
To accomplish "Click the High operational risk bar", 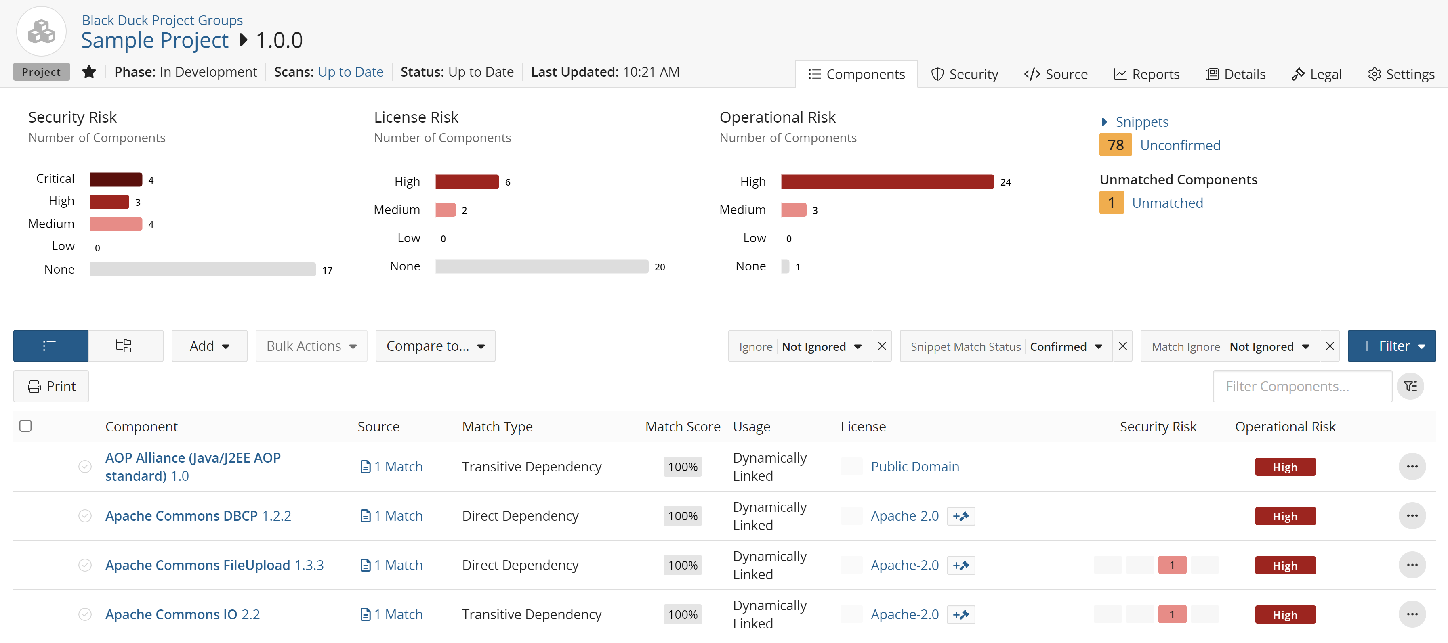I will pos(887,181).
